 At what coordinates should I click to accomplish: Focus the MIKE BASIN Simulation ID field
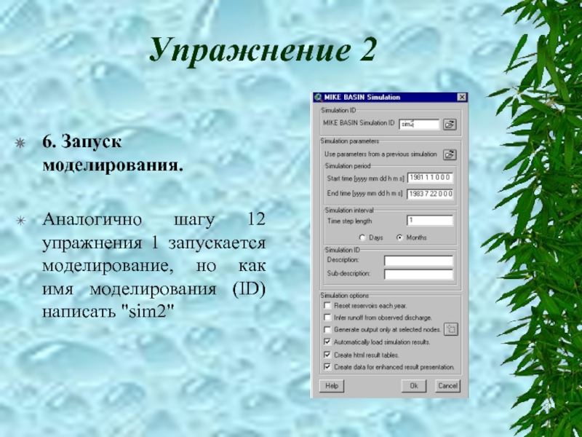click(419, 124)
